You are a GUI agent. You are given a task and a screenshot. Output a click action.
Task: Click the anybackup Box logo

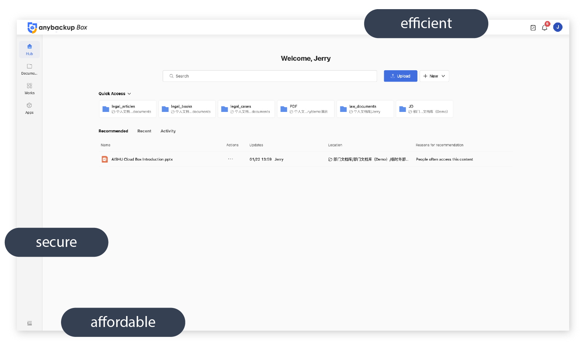(57, 27)
